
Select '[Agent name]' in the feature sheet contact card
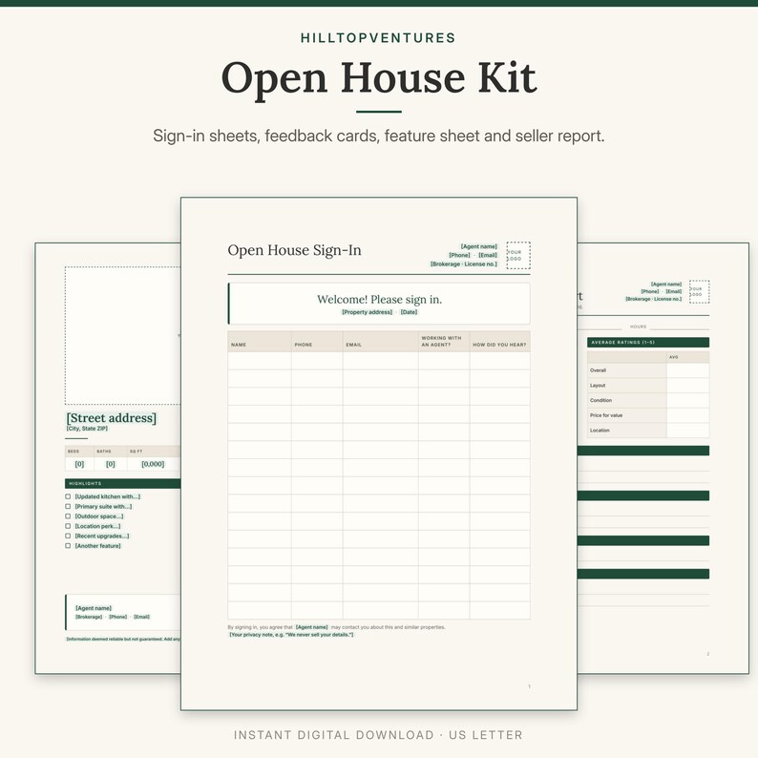pos(94,608)
